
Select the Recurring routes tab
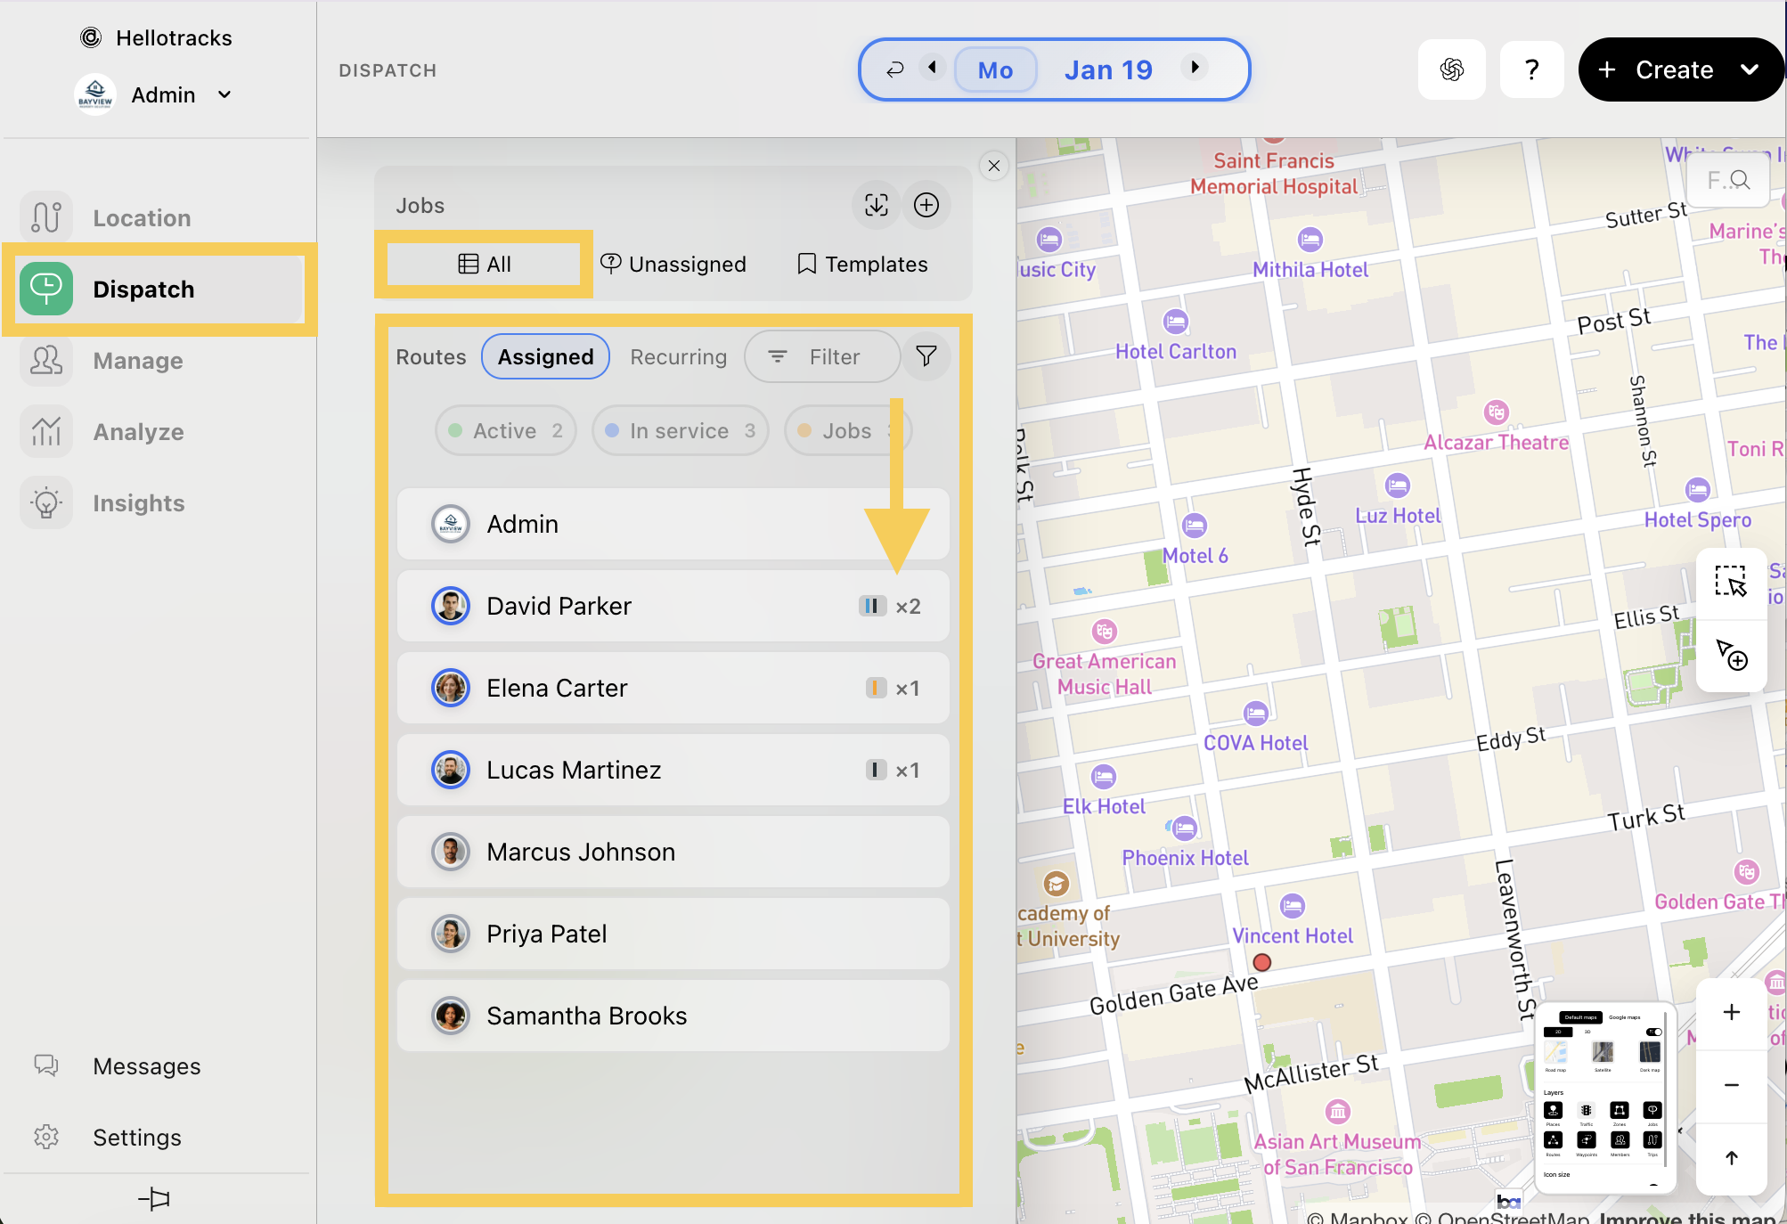coord(678,357)
